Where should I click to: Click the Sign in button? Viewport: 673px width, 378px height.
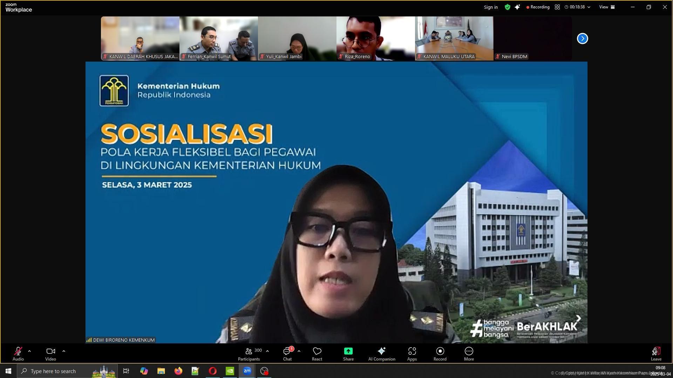point(490,7)
